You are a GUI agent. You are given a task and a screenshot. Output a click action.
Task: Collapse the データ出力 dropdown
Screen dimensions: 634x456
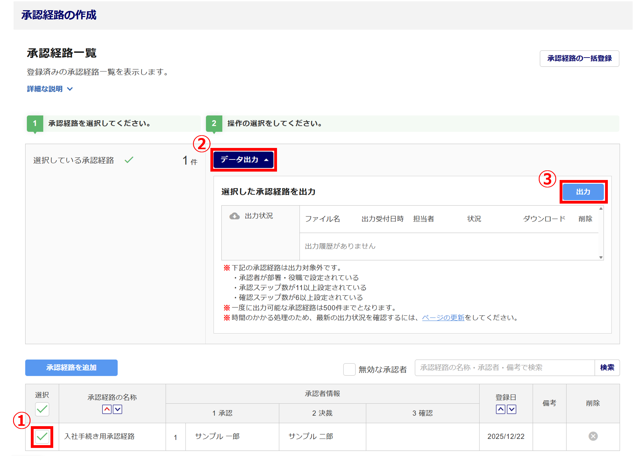[x=244, y=160]
